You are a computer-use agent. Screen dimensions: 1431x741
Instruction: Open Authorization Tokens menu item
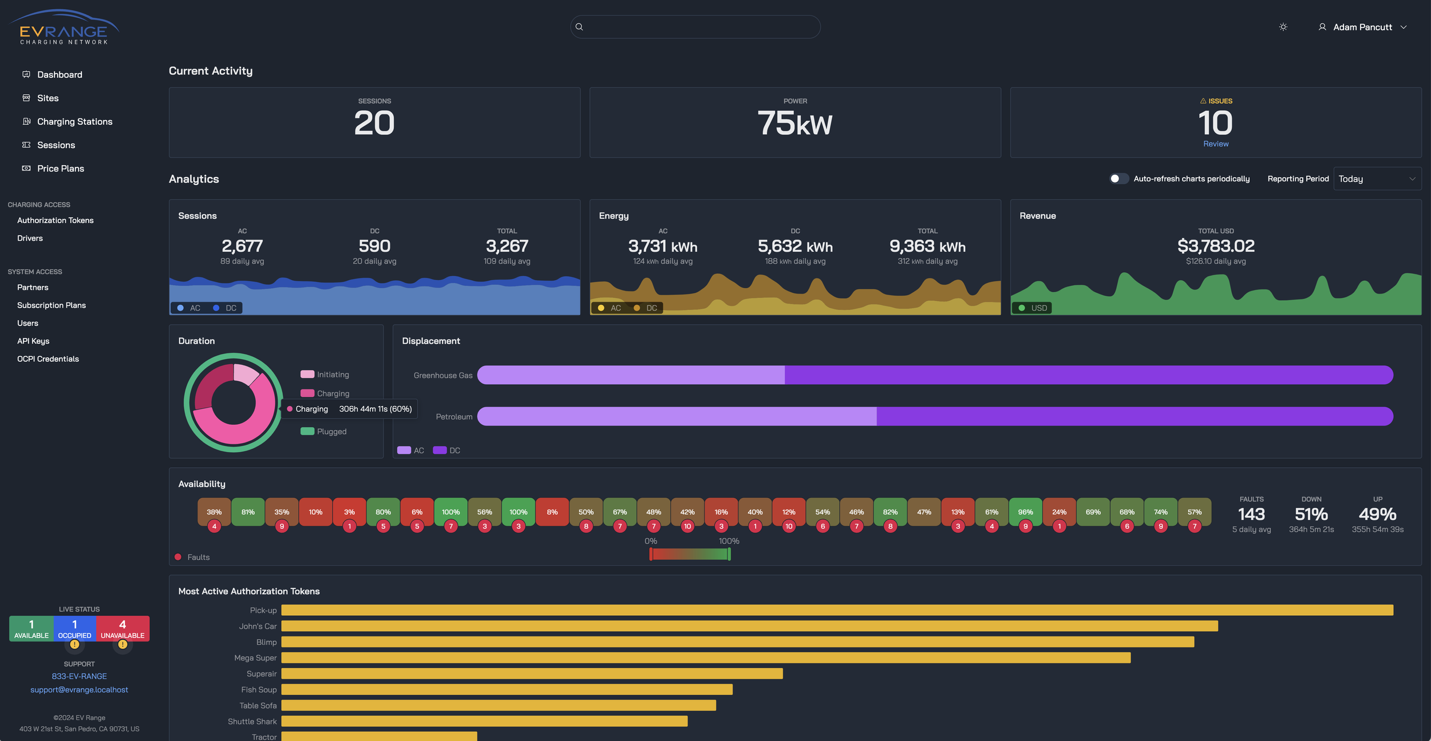coord(56,220)
